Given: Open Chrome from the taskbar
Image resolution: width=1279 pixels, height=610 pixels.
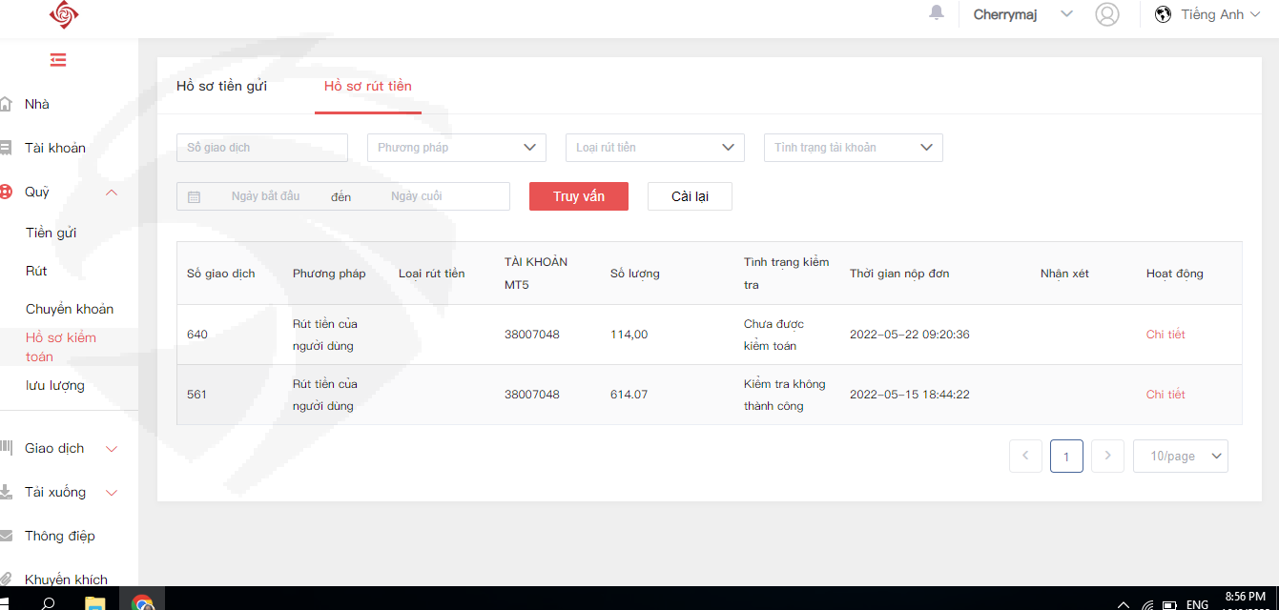Looking at the screenshot, I should click(x=142, y=603).
